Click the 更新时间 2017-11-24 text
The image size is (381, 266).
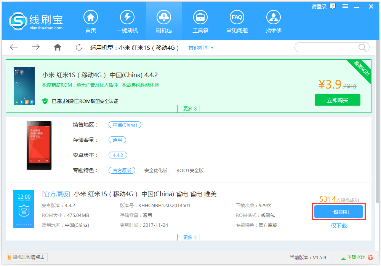[144, 225]
